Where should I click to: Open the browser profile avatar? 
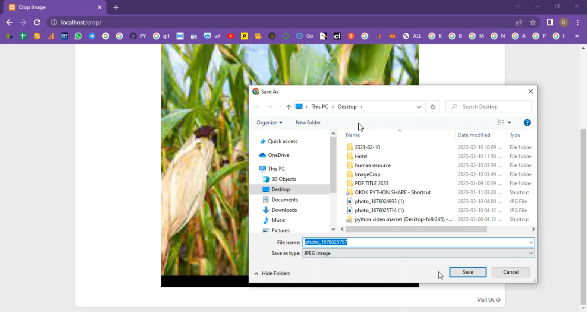564,22
